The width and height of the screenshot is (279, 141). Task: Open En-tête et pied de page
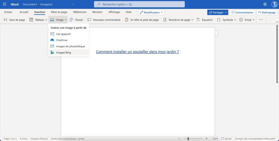tap(142, 20)
